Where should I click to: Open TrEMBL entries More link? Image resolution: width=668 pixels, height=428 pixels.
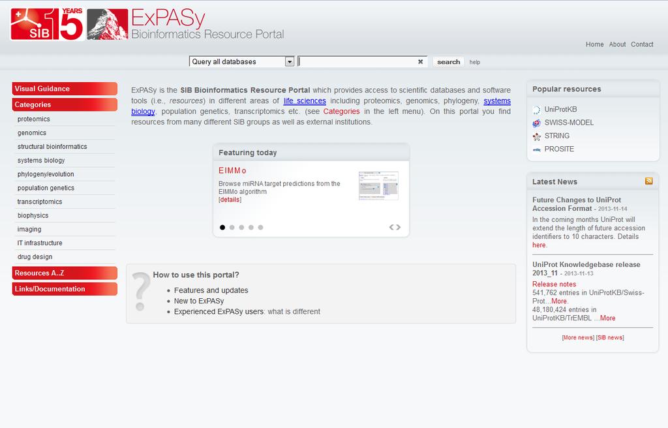(607, 318)
